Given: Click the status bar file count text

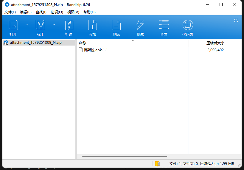Looking at the screenshot, I should coord(202,164).
